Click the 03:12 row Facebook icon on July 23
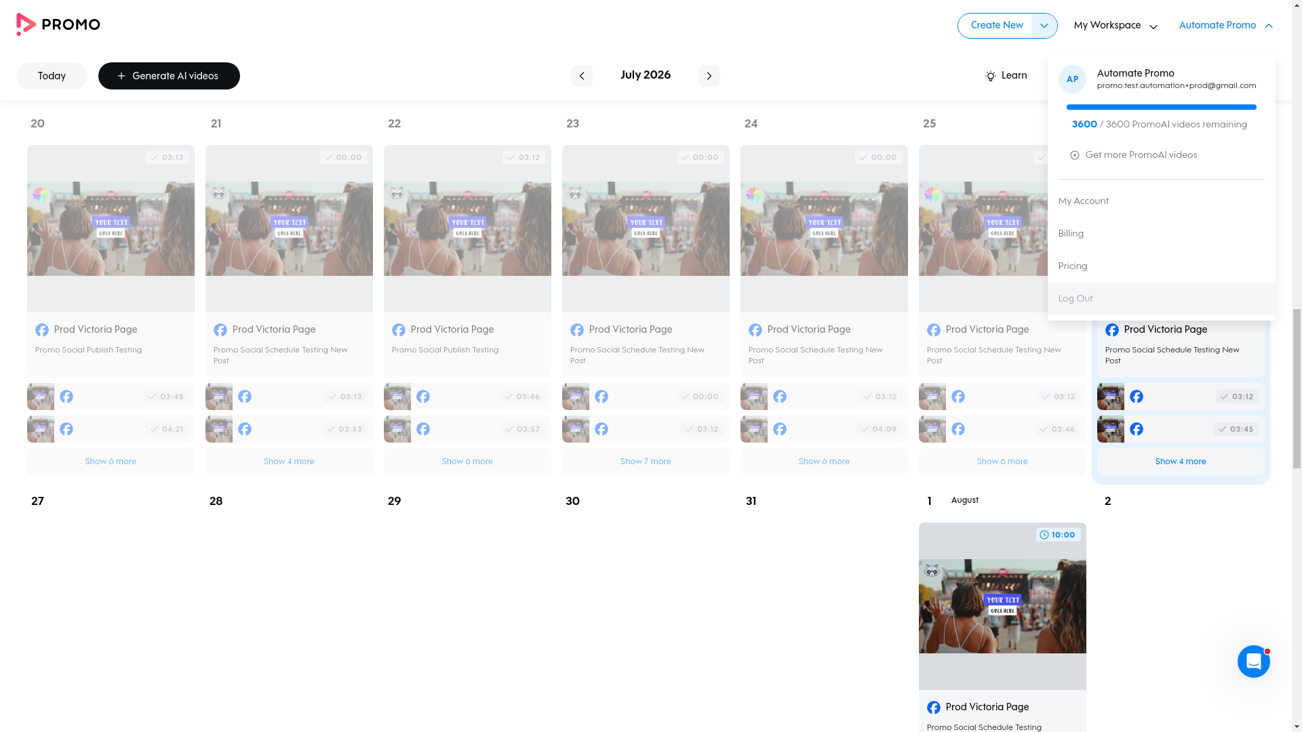The height and width of the screenshot is (732, 1302). [x=601, y=429]
